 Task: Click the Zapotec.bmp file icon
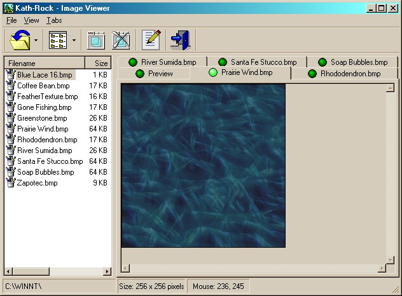coord(11,182)
